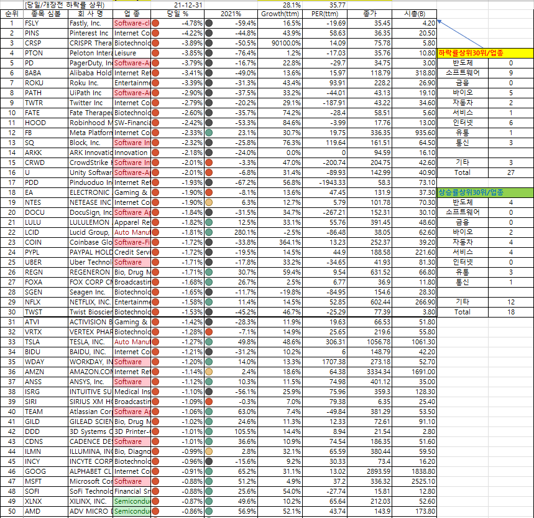Screen dimensions: 534x518
Task: Click the Total value 27 cell
Action: coord(511,172)
